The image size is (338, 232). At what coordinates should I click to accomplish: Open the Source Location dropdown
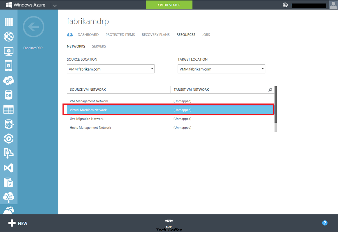(111, 69)
